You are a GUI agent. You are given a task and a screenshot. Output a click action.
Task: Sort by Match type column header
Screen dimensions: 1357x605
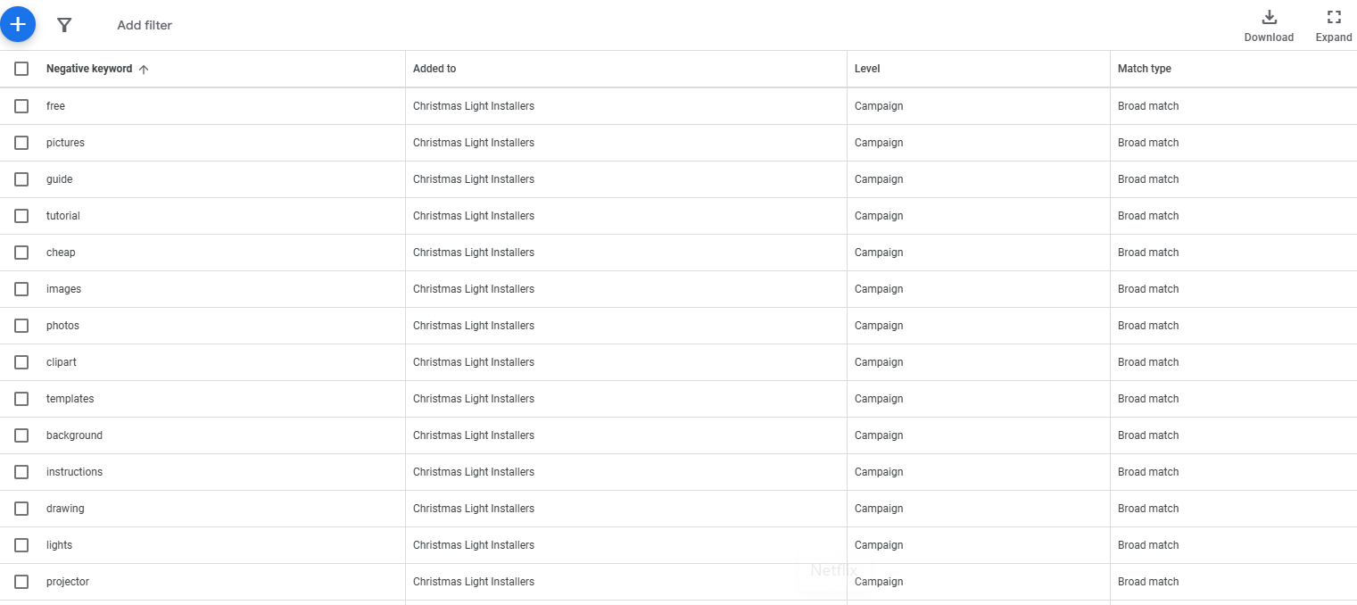1144,69
